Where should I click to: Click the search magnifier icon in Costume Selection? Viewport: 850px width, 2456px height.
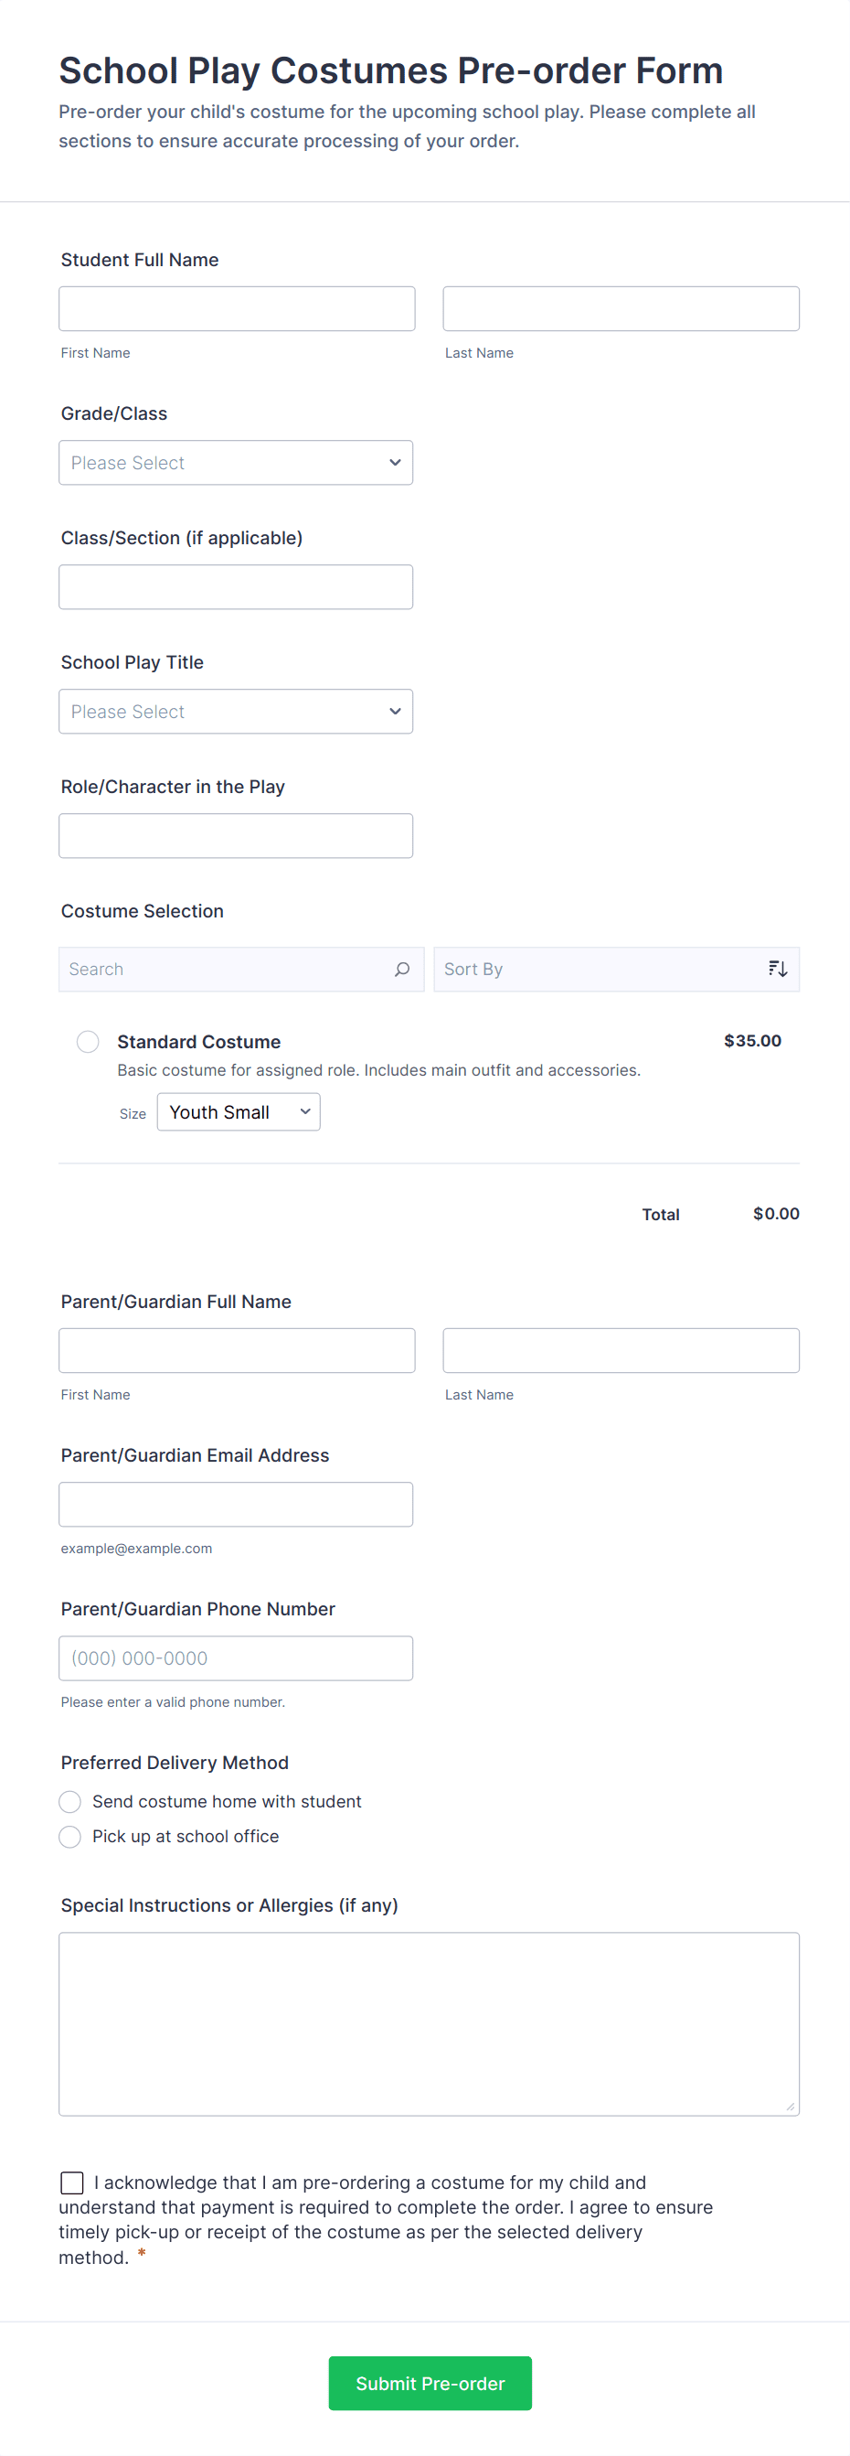(x=402, y=969)
